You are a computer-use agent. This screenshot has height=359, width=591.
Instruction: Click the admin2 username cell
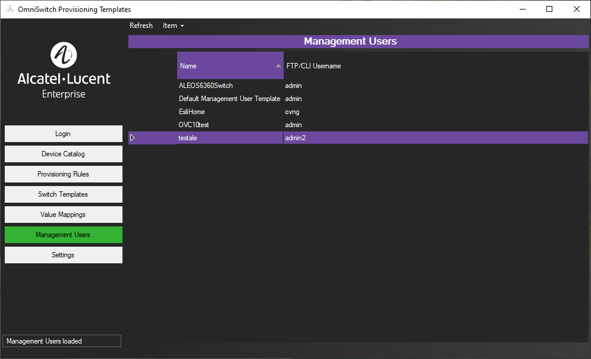tap(435, 138)
